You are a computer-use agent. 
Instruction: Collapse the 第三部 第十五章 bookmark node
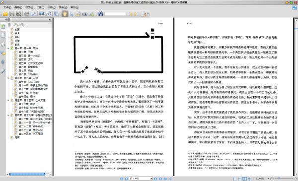tap(8, 100)
